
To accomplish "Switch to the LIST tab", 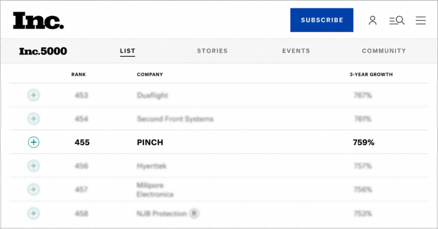I will 128,51.
